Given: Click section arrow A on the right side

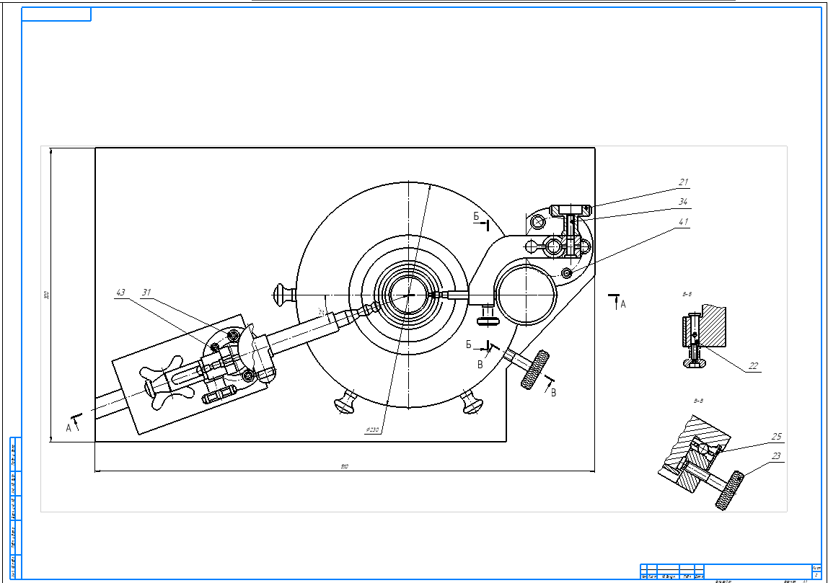Looking at the screenshot, I should click(623, 304).
